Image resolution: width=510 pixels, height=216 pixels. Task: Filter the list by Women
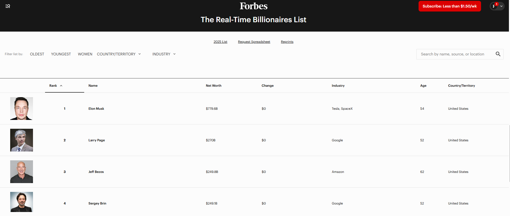pyautogui.click(x=85, y=54)
